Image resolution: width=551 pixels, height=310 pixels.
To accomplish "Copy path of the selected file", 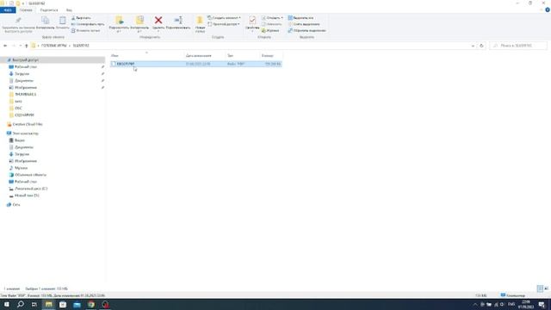I will [88, 24].
